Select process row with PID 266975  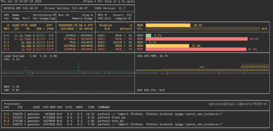[113, 124]
